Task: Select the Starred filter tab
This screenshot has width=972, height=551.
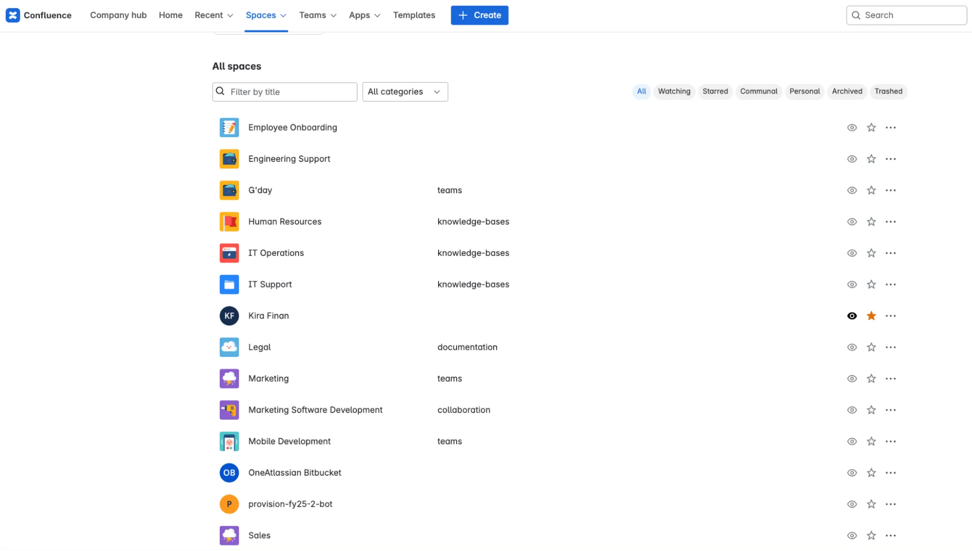Action: pyautogui.click(x=715, y=91)
